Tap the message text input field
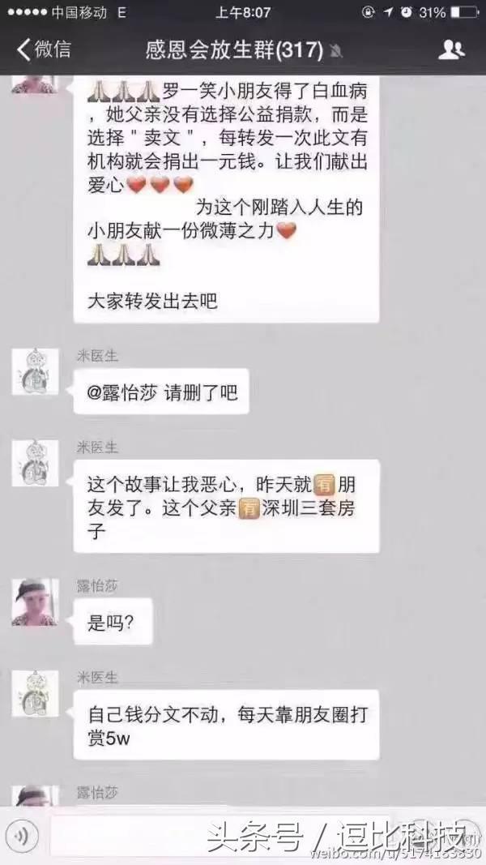Viewport: 486px width, 865px height. click(220, 837)
